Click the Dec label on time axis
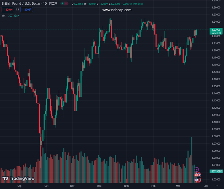The height and width of the screenshot is (189, 224). click(x=99, y=186)
